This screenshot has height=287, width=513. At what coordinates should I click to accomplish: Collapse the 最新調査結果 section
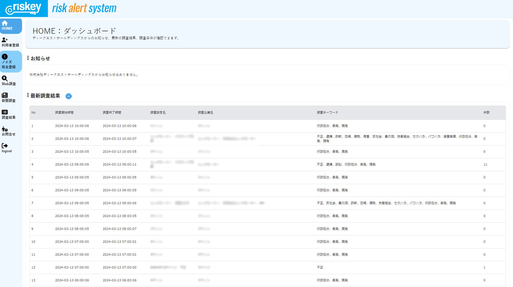click(68, 96)
